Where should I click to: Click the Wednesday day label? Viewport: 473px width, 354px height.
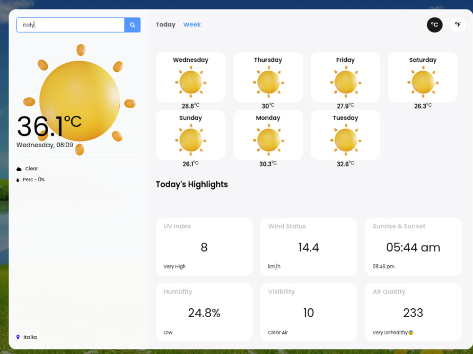click(x=191, y=60)
